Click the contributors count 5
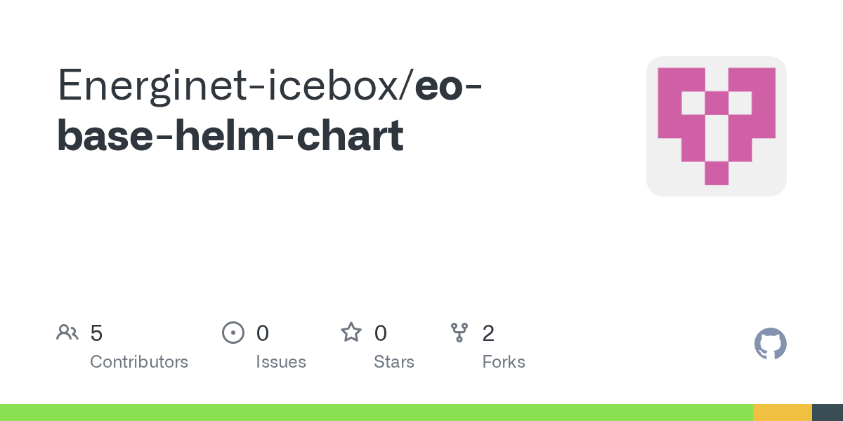The image size is (843, 421). click(x=96, y=333)
